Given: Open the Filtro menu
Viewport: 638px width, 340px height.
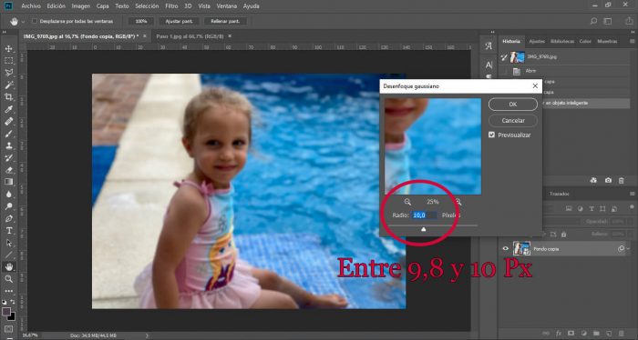Looking at the screenshot, I should coord(171,6).
